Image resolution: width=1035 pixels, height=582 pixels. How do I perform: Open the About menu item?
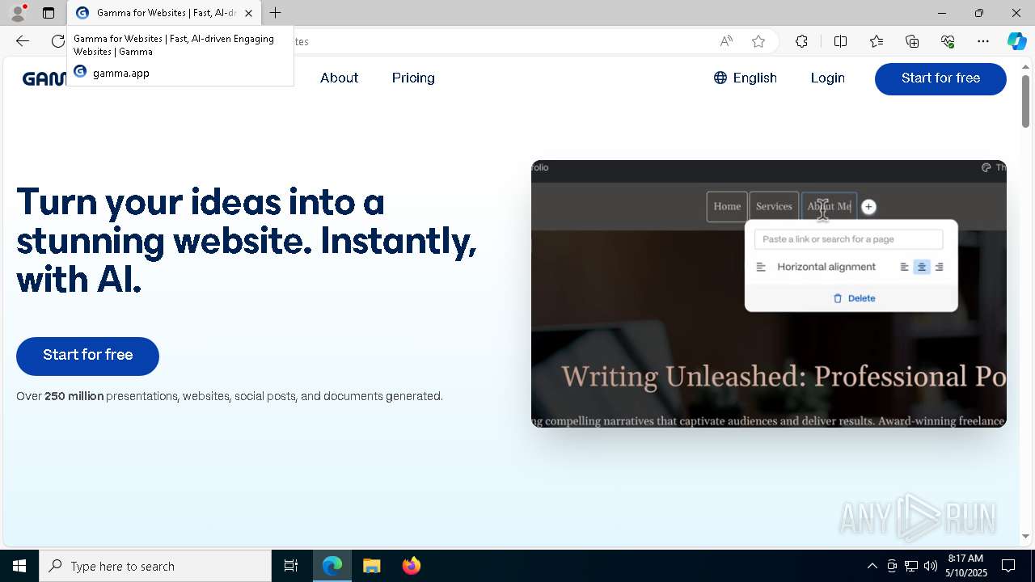tap(339, 78)
